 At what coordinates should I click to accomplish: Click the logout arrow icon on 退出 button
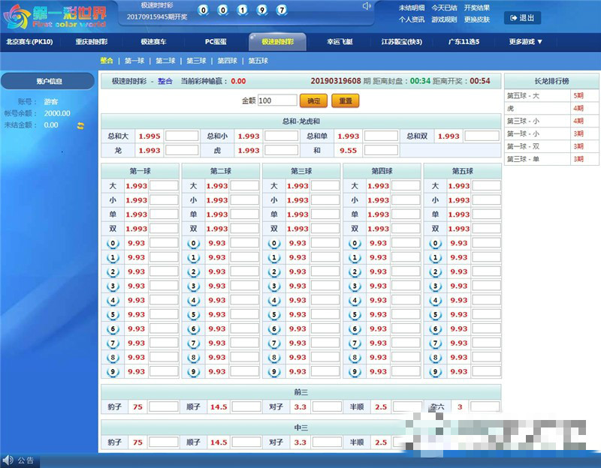pos(514,18)
